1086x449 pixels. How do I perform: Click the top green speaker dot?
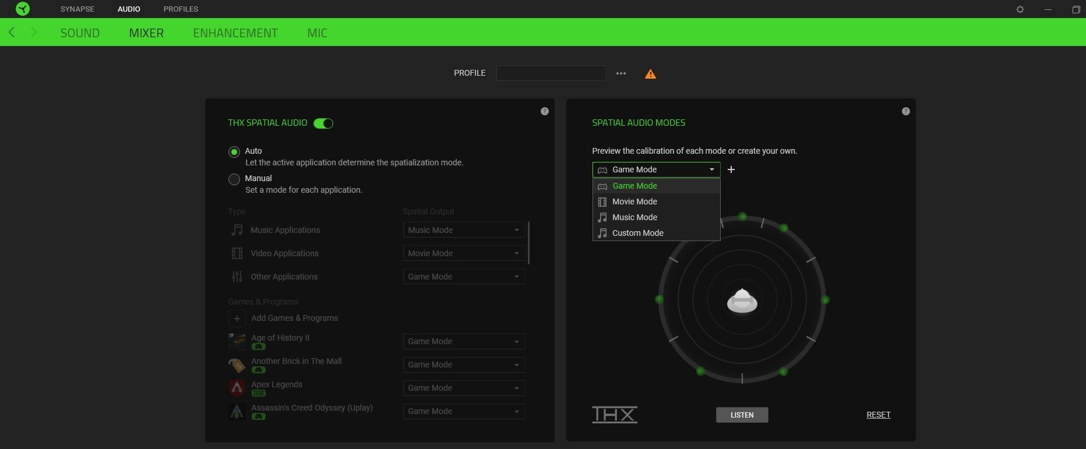742,217
